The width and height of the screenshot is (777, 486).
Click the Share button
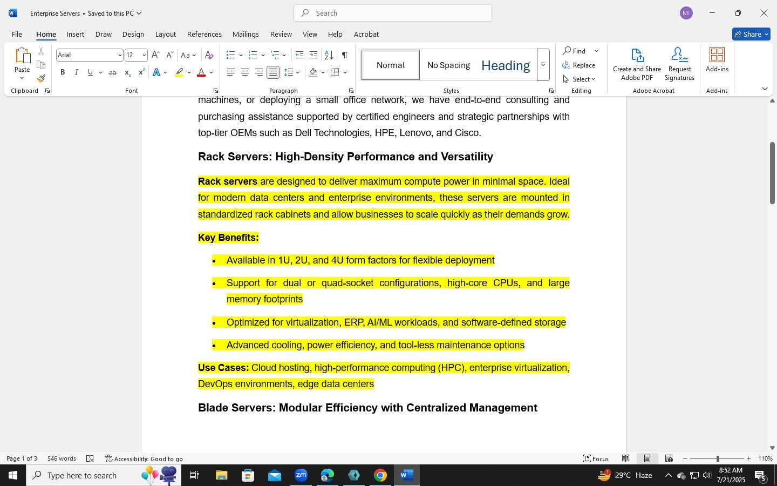tap(751, 34)
